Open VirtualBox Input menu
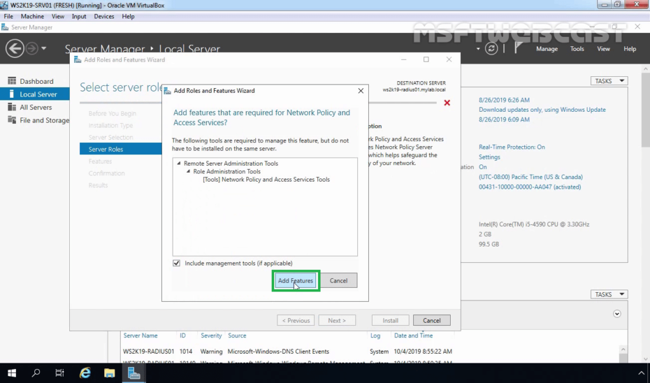Viewport: 650px width, 383px height. pos(79,16)
